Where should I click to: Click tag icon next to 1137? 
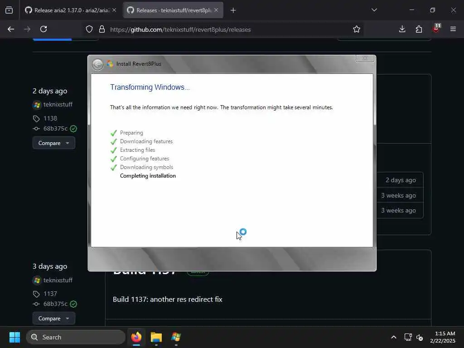36,294
